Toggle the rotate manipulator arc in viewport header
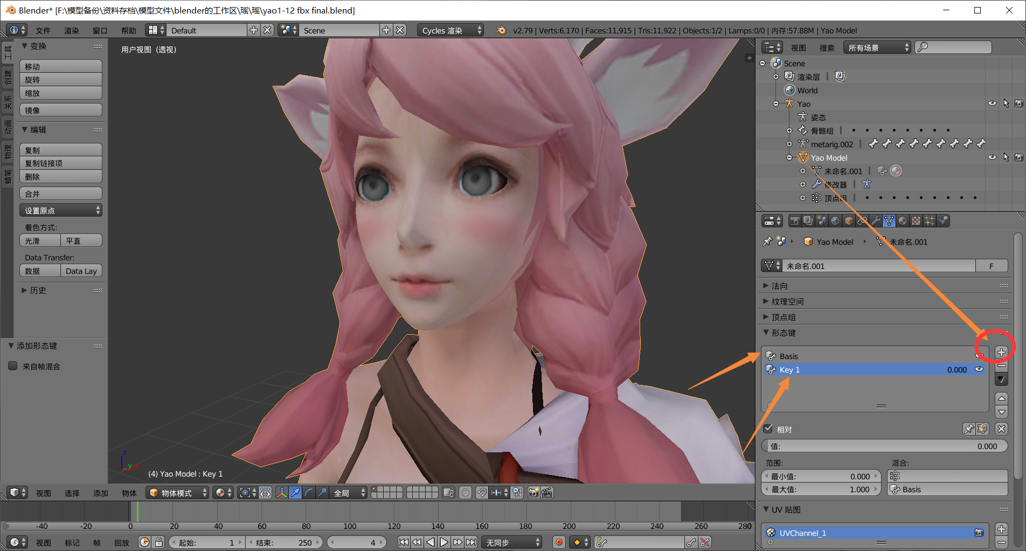The height and width of the screenshot is (551, 1026). point(309,493)
